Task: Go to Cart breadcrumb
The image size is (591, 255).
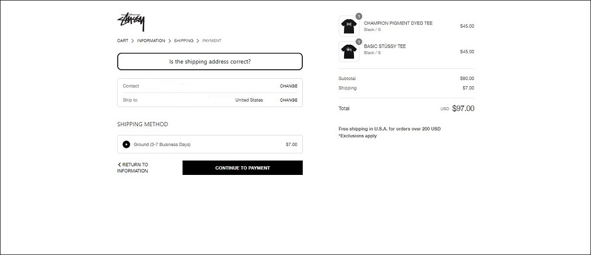Action: point(123,41)
